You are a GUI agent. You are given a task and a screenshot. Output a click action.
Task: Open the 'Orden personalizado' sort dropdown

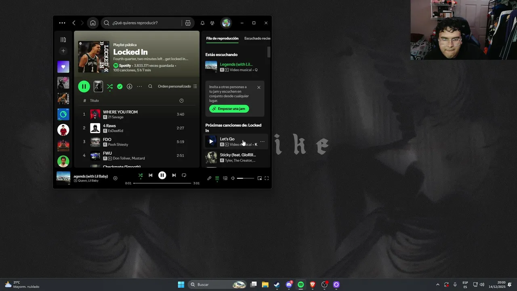(x=177, y=86)
